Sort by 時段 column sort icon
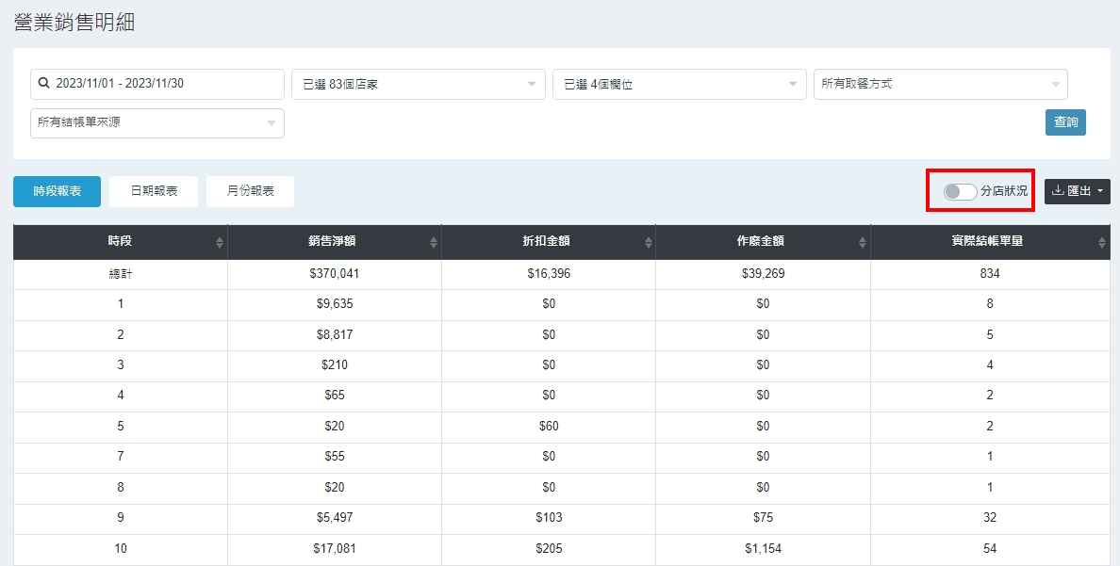 (x=220, y=242)
